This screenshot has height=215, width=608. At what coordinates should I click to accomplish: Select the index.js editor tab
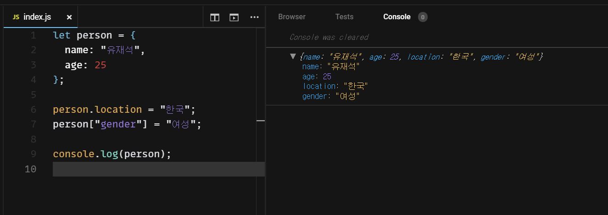coord(40,17)
